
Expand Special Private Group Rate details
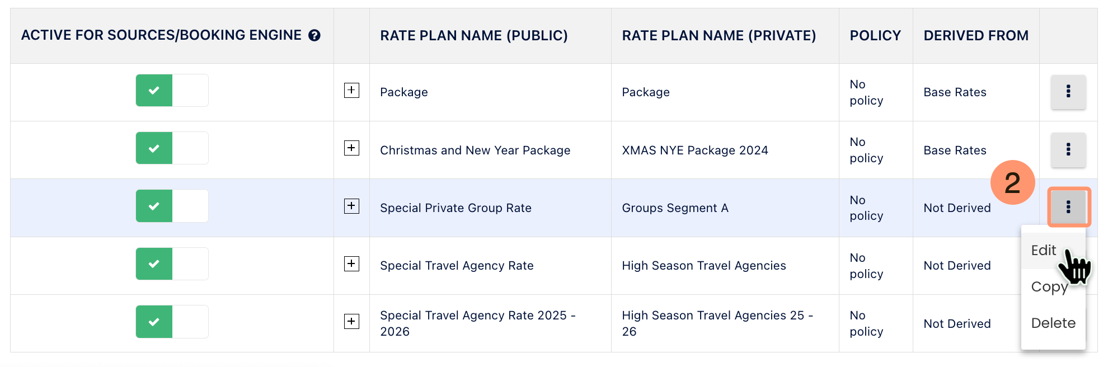[351, 206]
